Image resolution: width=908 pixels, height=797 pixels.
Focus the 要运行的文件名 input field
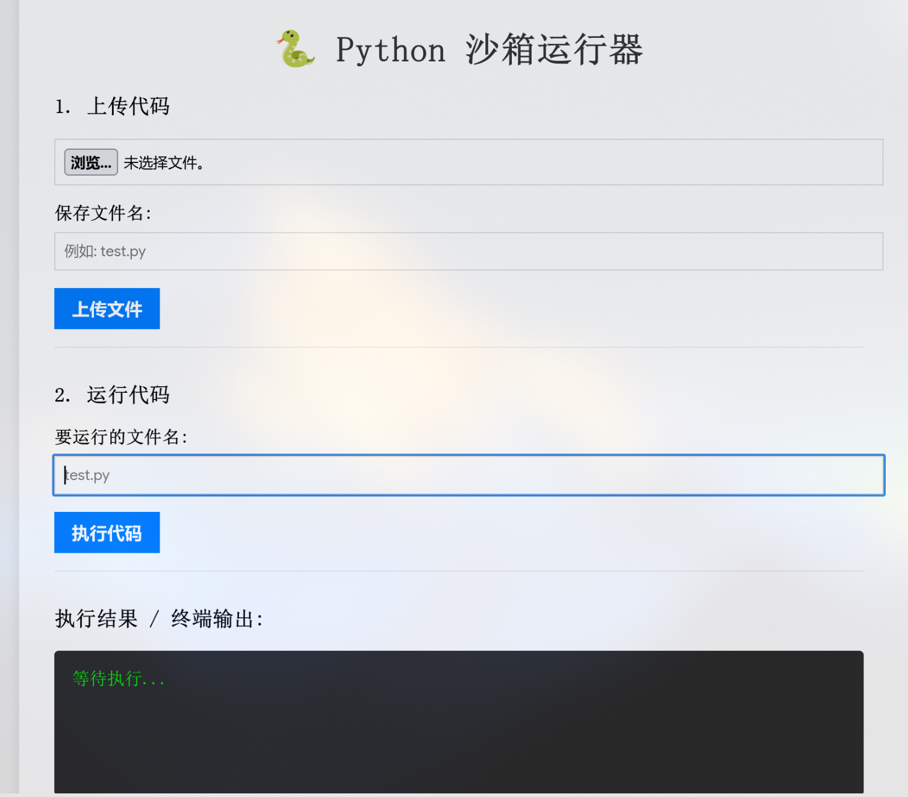click(468, 475)
